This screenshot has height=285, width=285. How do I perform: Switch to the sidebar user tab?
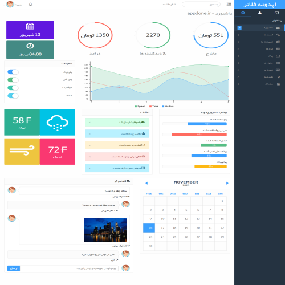pyautogui.click(x=260, y=13)
